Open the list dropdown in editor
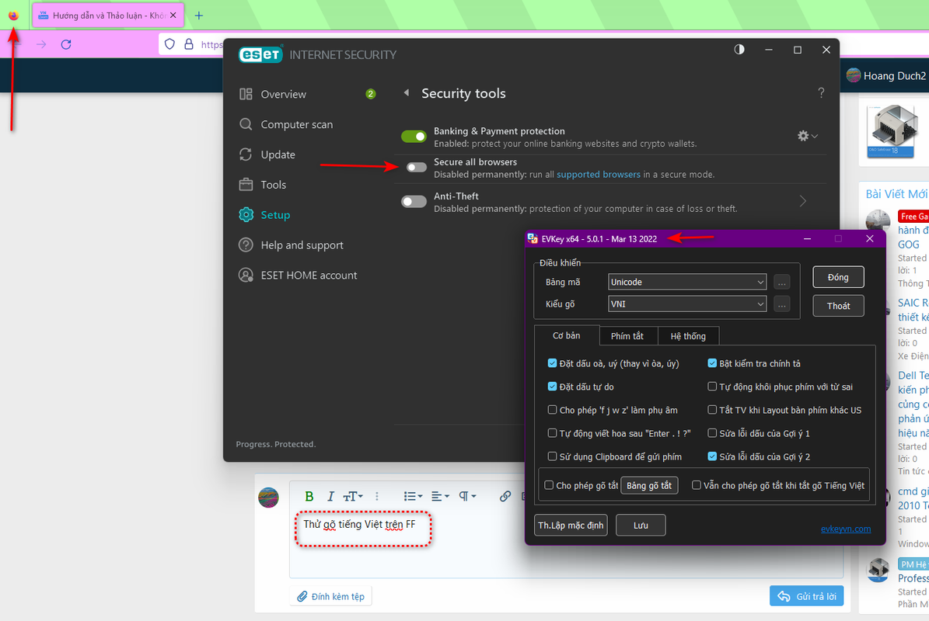 [x=413, y=496]
